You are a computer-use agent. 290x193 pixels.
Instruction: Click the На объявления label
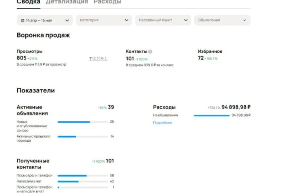pyautogui.click(x=166, y=115)
